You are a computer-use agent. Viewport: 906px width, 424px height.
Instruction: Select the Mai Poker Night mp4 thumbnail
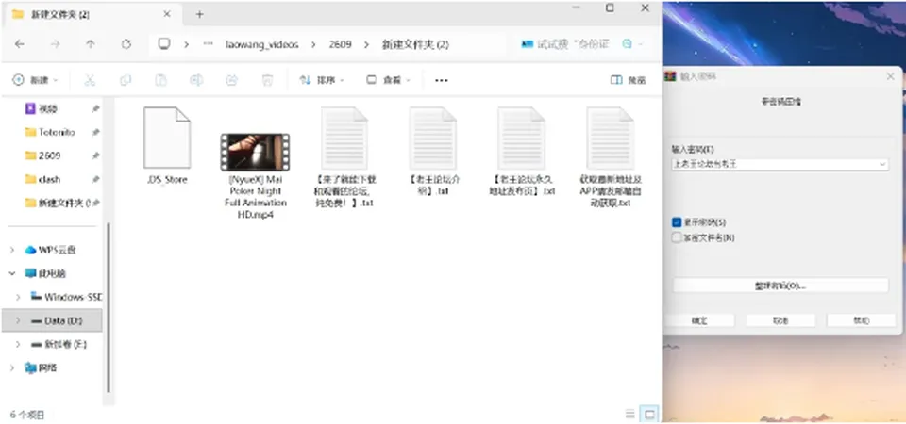pos(255,153)
